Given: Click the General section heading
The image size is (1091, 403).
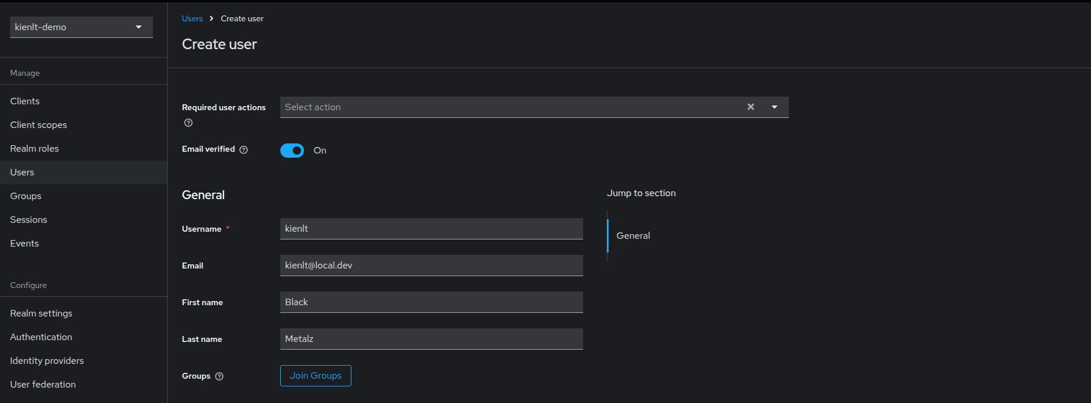Looking at the screenshot, I should pyautogui.click(x=203, y=195).
